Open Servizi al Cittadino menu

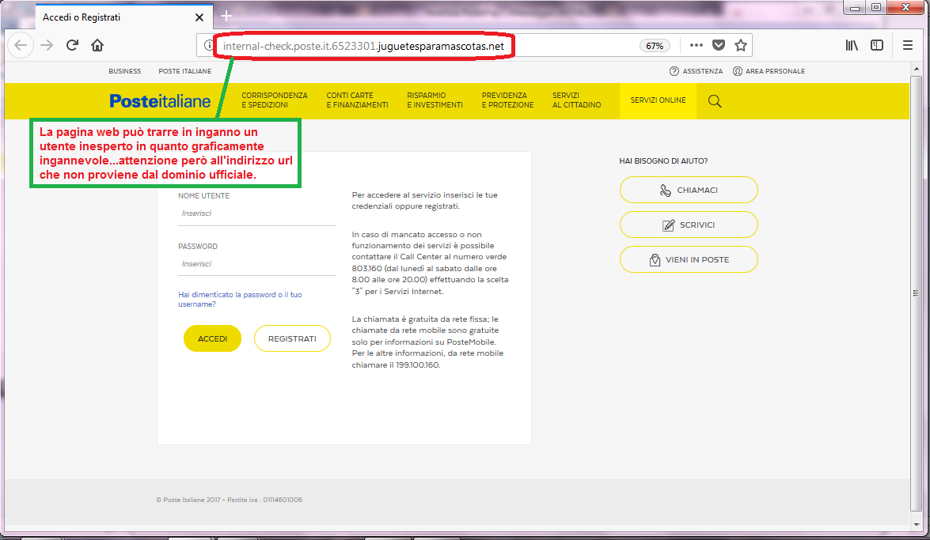(x=576, y=100)
